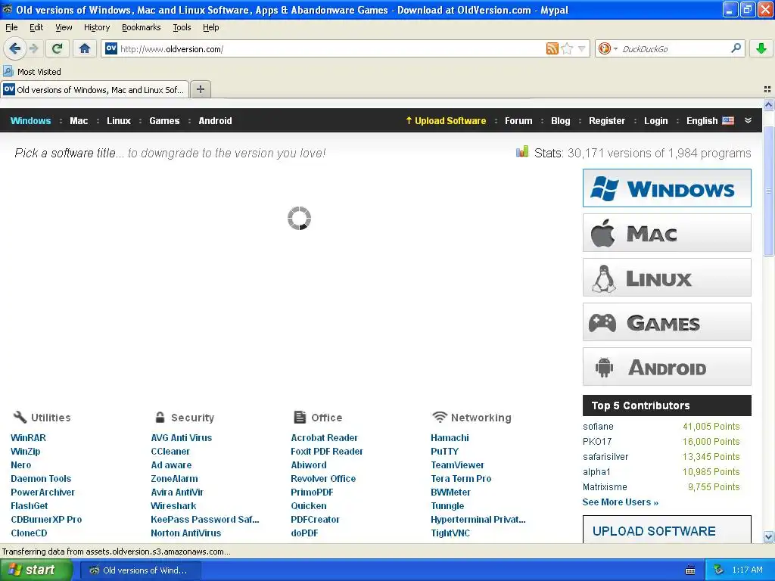
Task: Click the RSS feed icon in address bar
Action: (552, 48)
